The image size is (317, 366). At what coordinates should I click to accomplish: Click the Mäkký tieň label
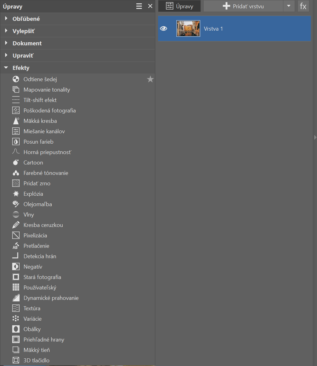pyautogui.click(x=37, y=350)
